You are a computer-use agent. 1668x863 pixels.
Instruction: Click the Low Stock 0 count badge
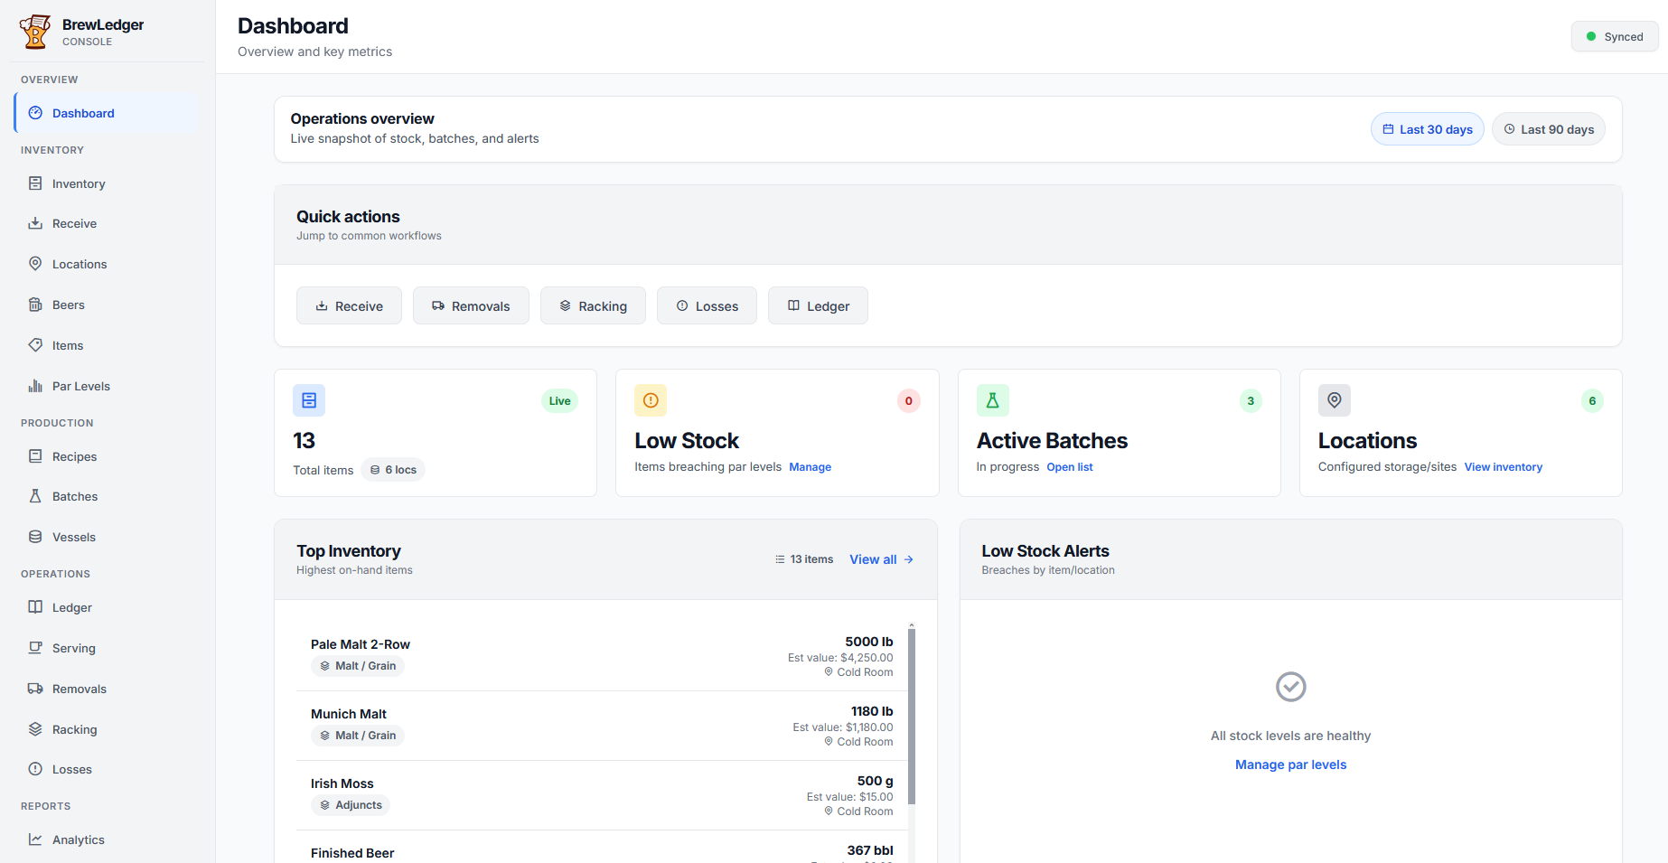point(909,401)
